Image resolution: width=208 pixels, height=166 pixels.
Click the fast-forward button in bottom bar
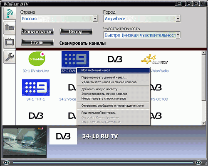pyautogui.click(x=198, y=162)
